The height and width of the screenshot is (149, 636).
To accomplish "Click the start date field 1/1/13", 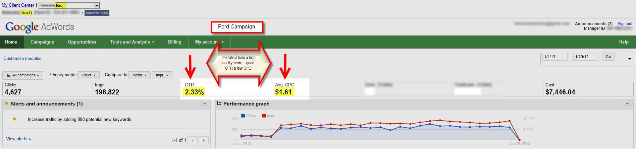I will point(554,57).
